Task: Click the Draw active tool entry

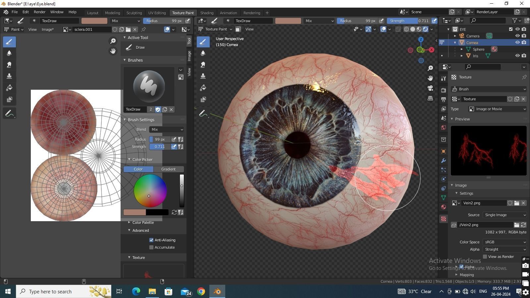Action: (x=140, y=47)
